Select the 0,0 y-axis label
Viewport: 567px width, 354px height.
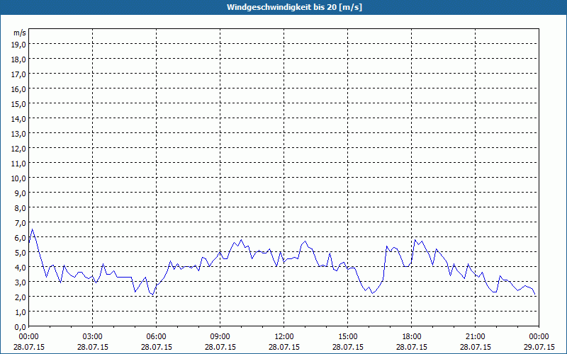[x=21, y=327]
